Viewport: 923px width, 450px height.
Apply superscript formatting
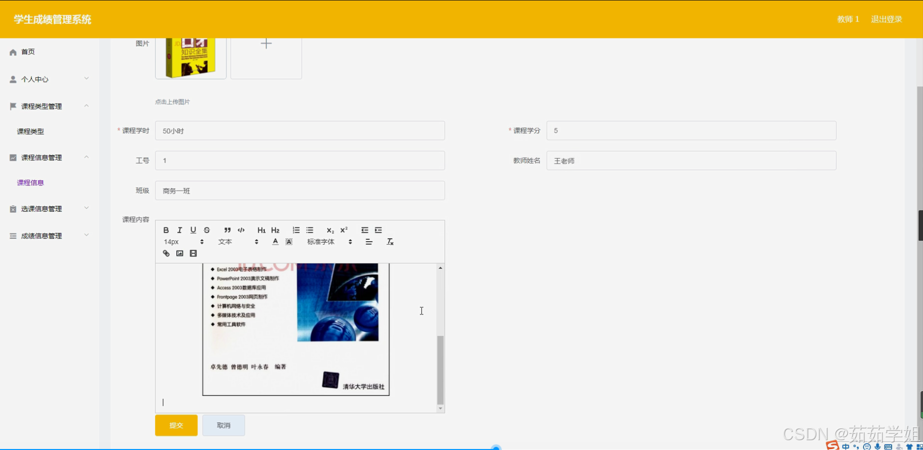(344, 230)
